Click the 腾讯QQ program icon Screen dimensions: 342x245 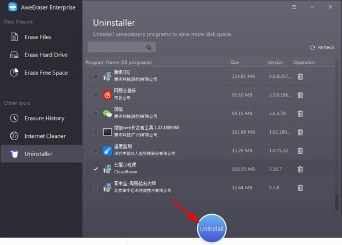[x=107, y=76]
